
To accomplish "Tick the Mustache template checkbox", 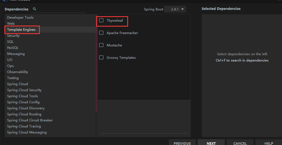I will [x=101, y=45].
